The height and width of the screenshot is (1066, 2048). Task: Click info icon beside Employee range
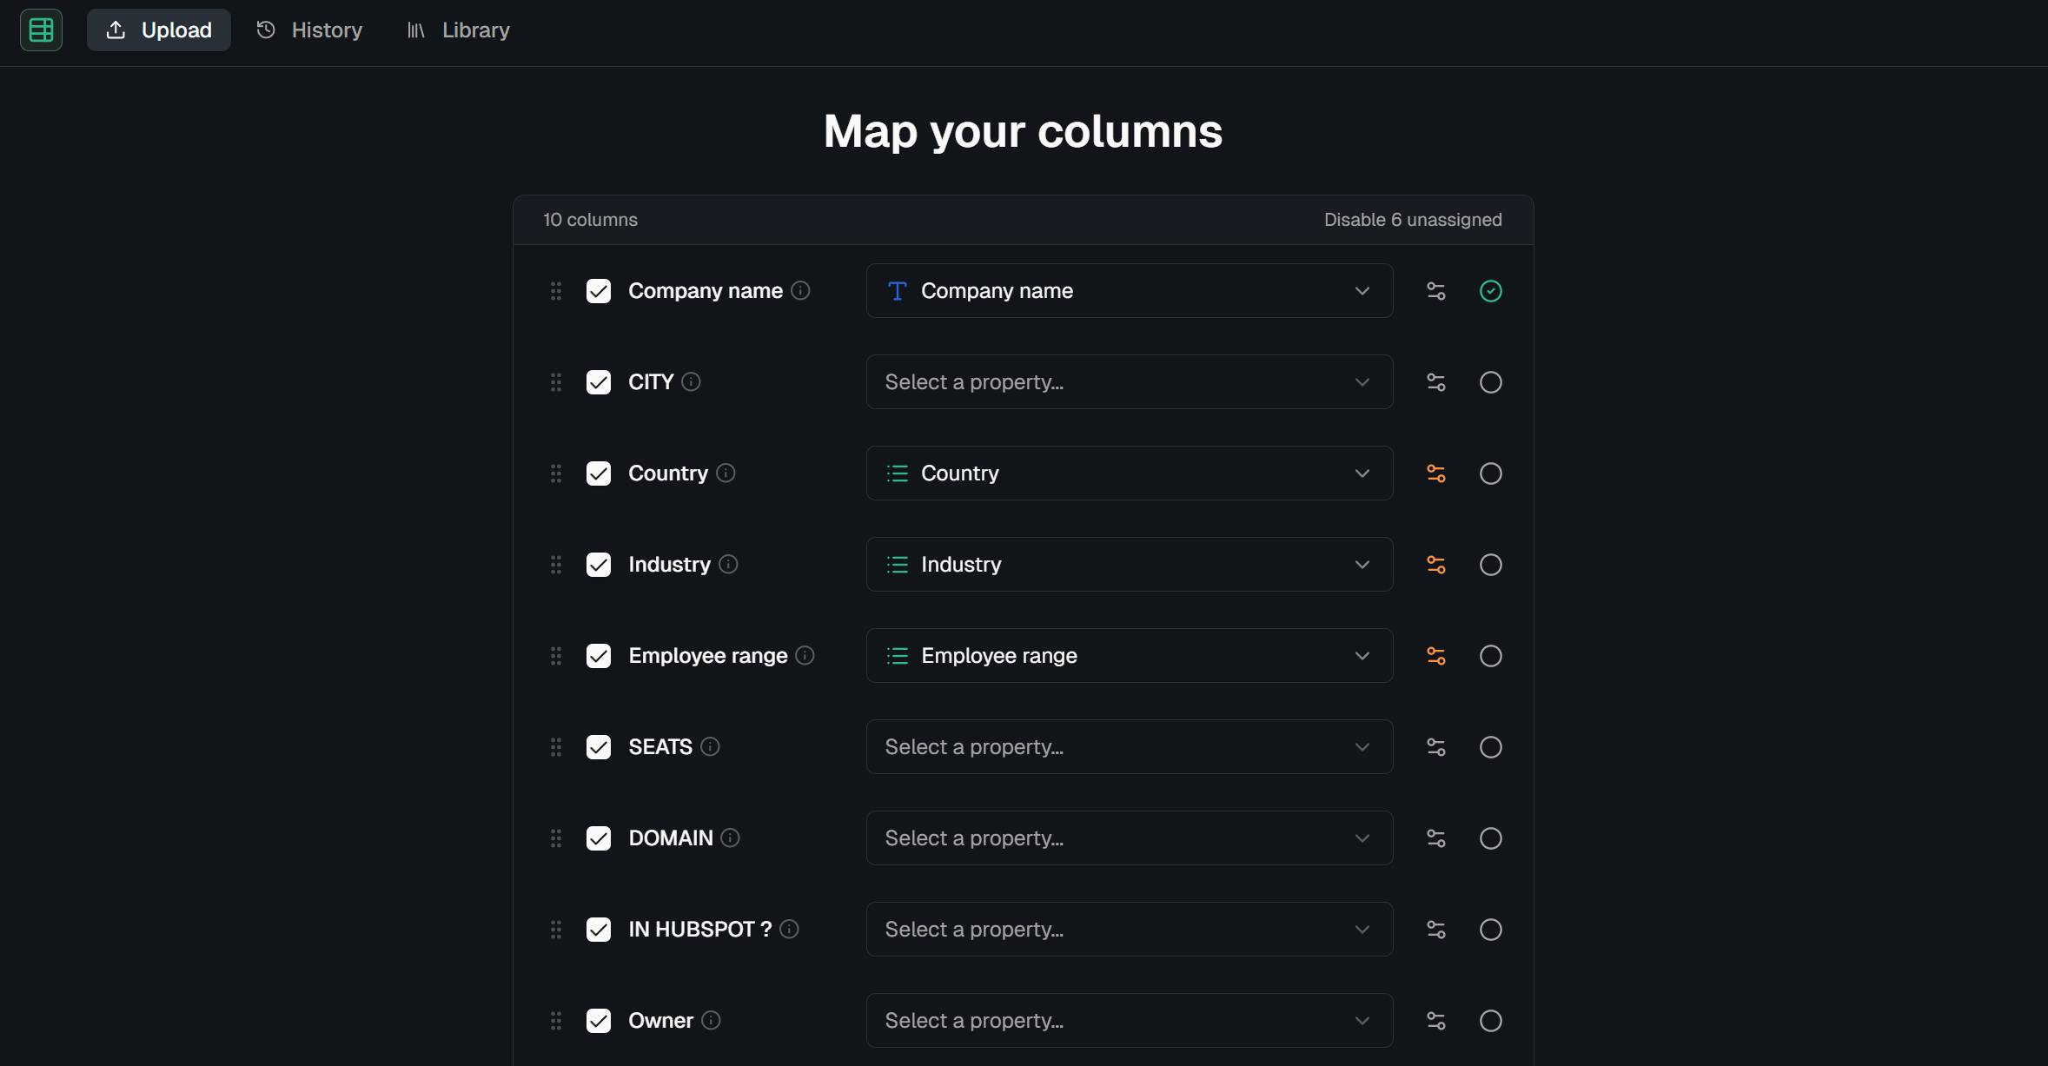point(805,655)
